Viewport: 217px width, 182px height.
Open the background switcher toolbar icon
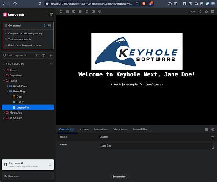(x=74, y=11)
